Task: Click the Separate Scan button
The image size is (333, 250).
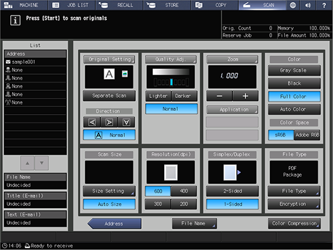Action: tap(109, 95)
